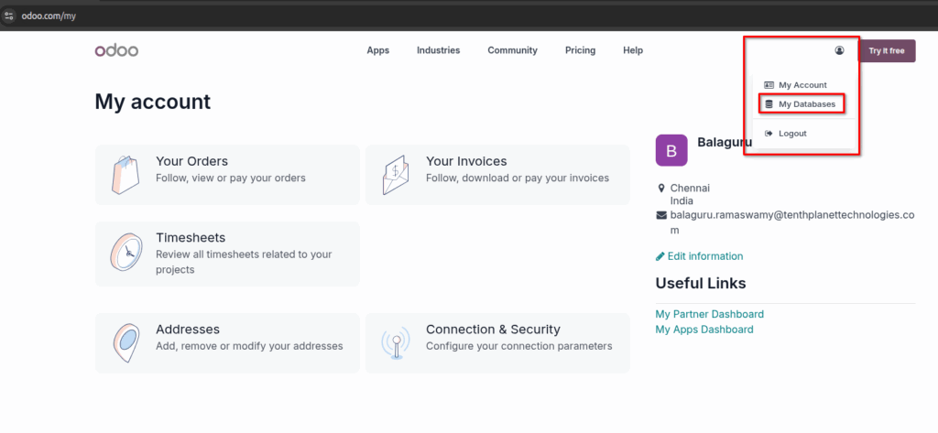Click the Chennai location text
The image size is (938, 433).
click(x=691, y=189)
